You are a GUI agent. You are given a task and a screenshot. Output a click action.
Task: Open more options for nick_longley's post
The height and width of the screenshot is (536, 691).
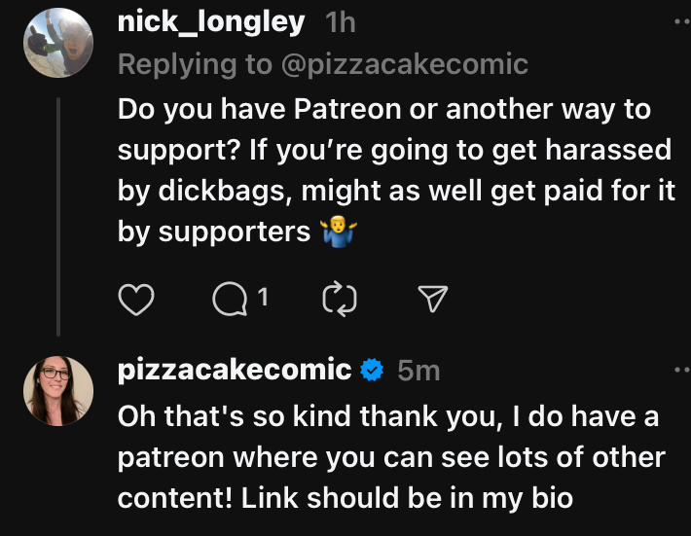[x=682, y=21]
